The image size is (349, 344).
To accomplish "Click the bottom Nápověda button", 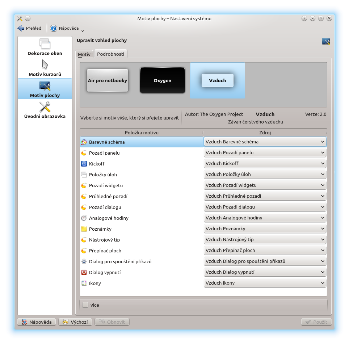I will coord(37,322).
